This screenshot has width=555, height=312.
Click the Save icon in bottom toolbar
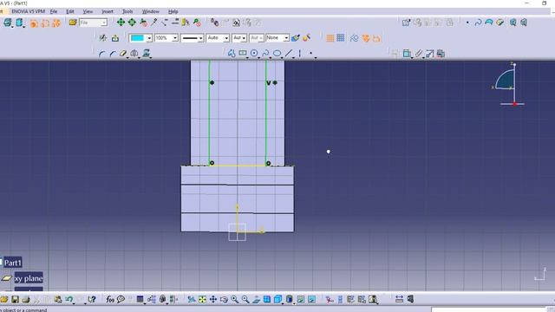coord(16,300)
